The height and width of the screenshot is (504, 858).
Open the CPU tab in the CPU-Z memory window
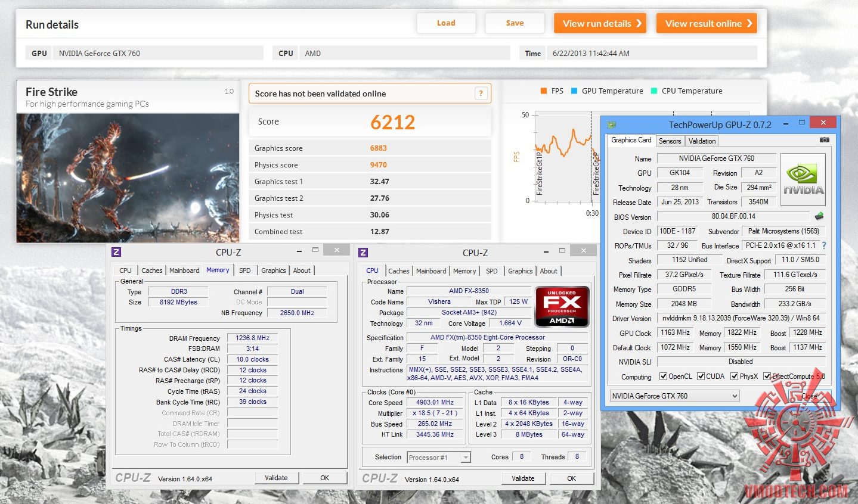[x=125, y=270]
